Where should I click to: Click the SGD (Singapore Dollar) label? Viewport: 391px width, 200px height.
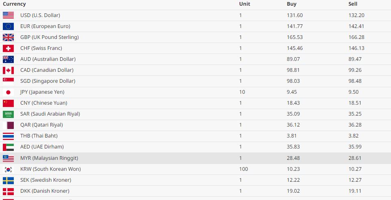[48, 81]
